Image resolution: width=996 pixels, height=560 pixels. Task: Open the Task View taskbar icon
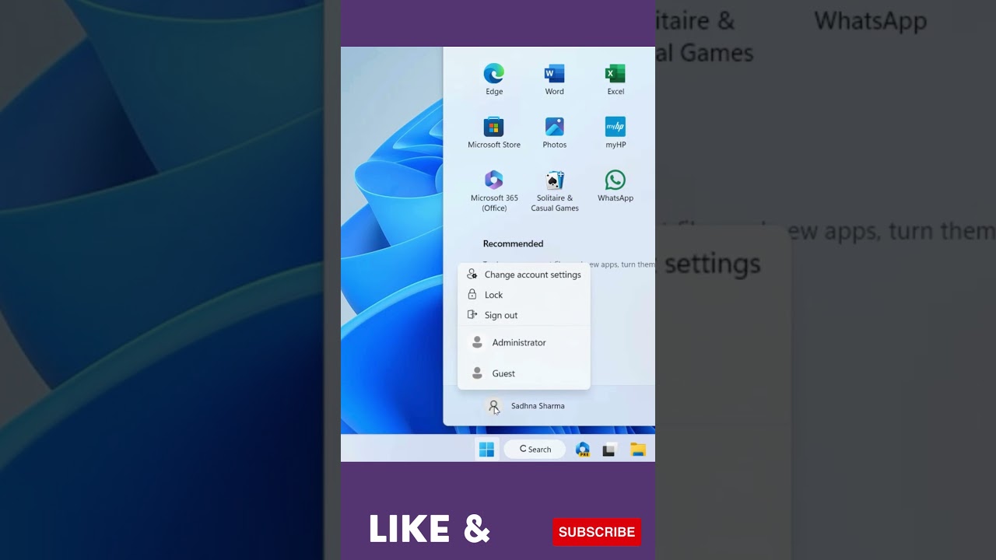tap(609, 449)
